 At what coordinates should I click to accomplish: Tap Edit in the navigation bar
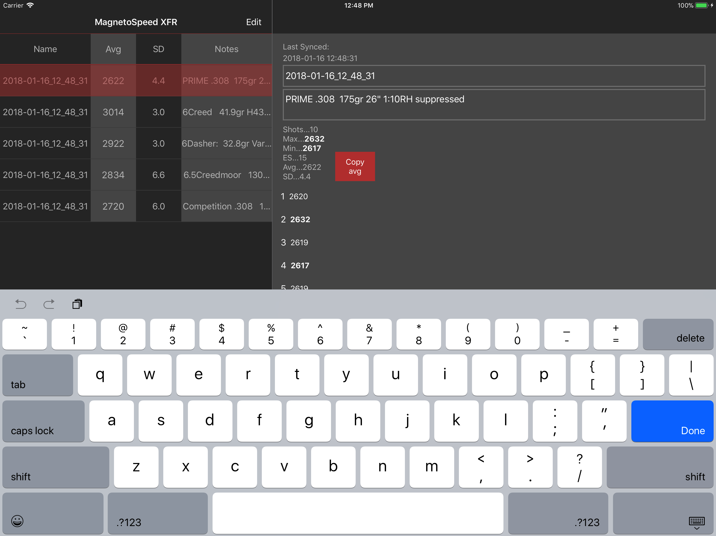(x=253, y=22)
